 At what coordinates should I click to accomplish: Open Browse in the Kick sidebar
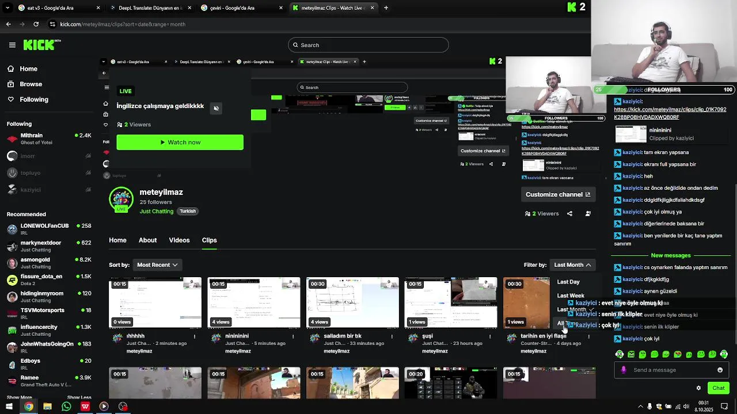[31, 84]
